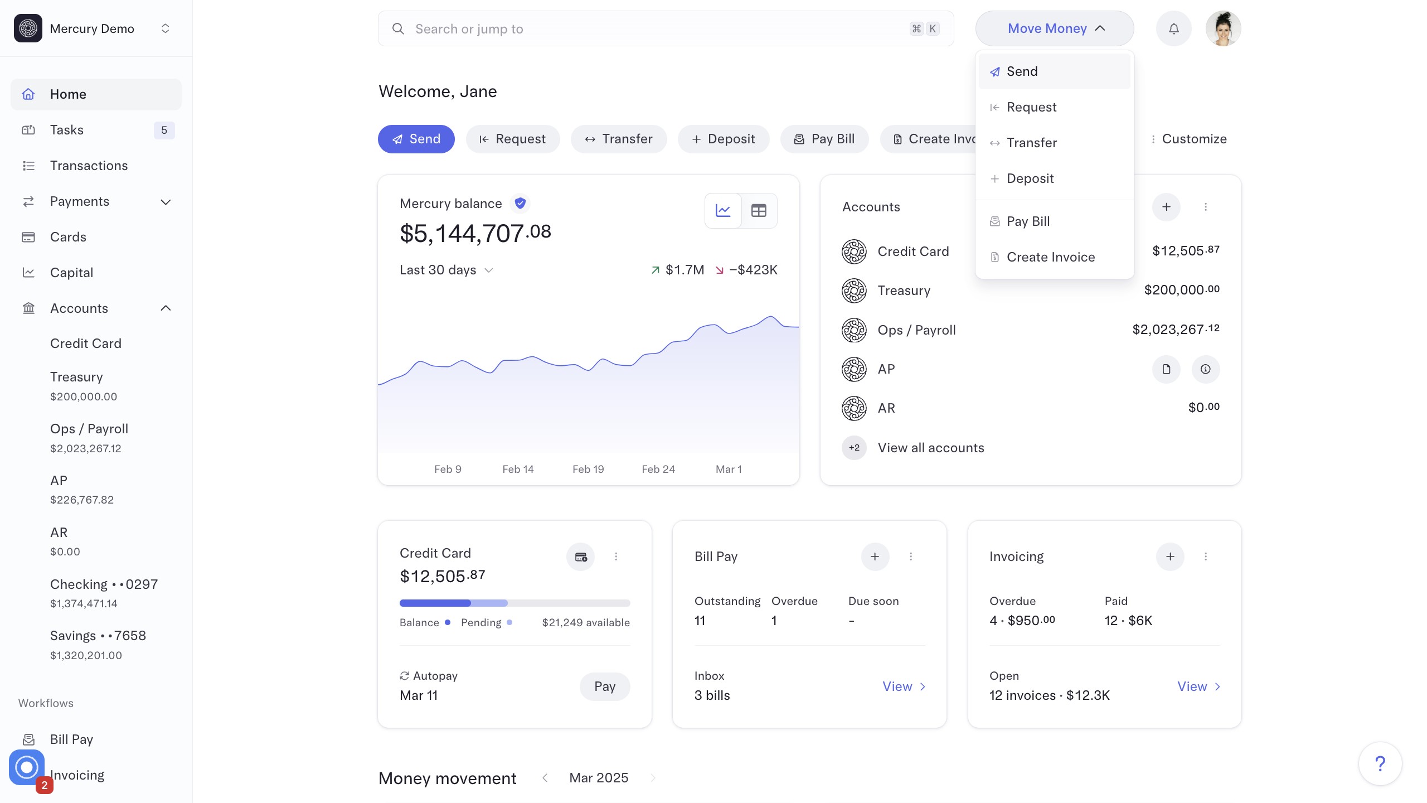Click the notifications bell icon
This screenshot has width=1427, height=803.
pos(1173,28)
